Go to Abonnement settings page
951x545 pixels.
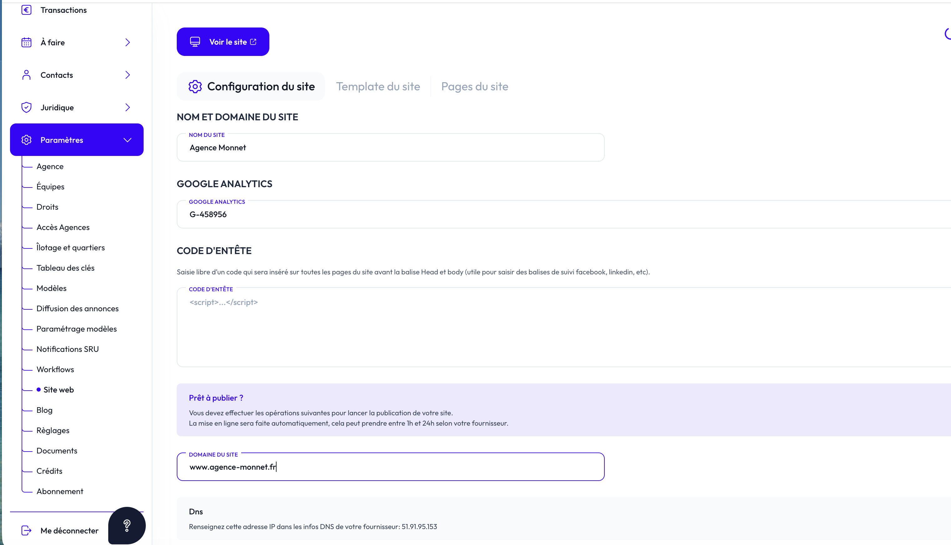[59, 491]
